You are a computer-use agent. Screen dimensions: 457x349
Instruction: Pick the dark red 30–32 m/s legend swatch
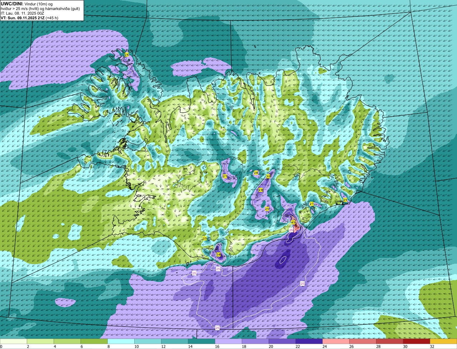(417, 341)
